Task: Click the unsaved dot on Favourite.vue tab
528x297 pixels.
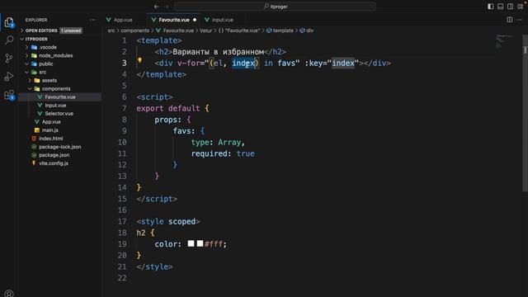Action: click(195, 20)
